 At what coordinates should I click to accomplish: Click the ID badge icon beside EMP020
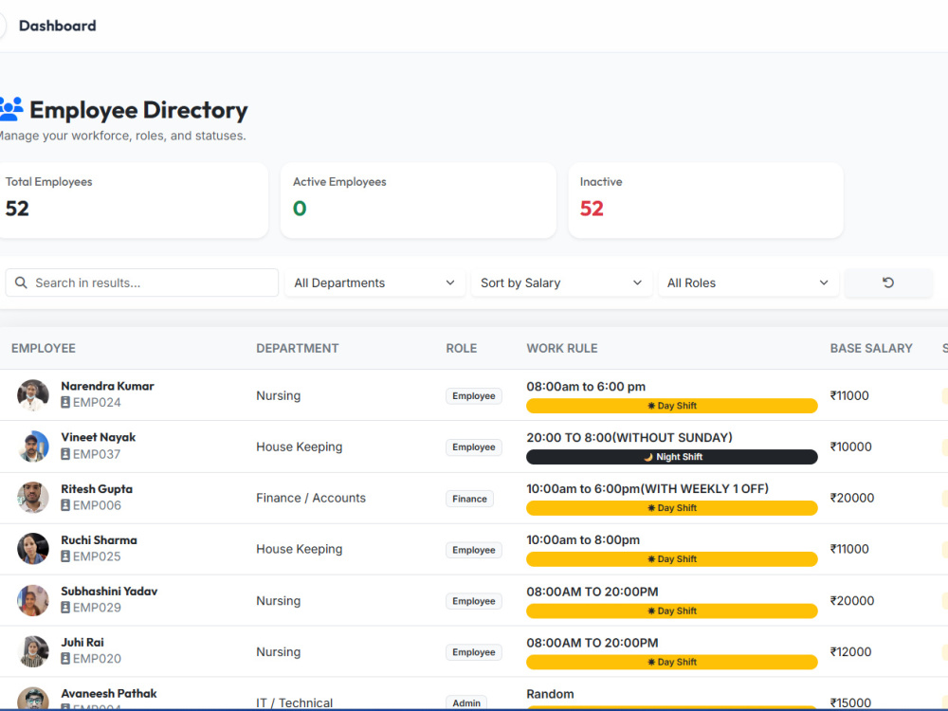tap(65, 659)
